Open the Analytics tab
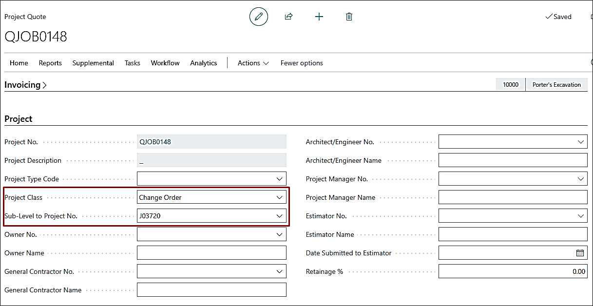Screen dimensions: 593x306 (204, 63)
